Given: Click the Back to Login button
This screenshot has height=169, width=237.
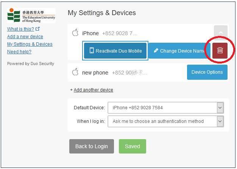Looking at the screenshot, I should (x=91, y=146).
